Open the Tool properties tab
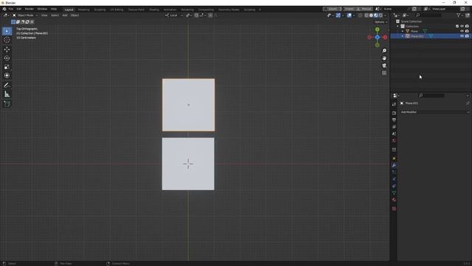This screenshot has width=472, height=266. [394, 104]
